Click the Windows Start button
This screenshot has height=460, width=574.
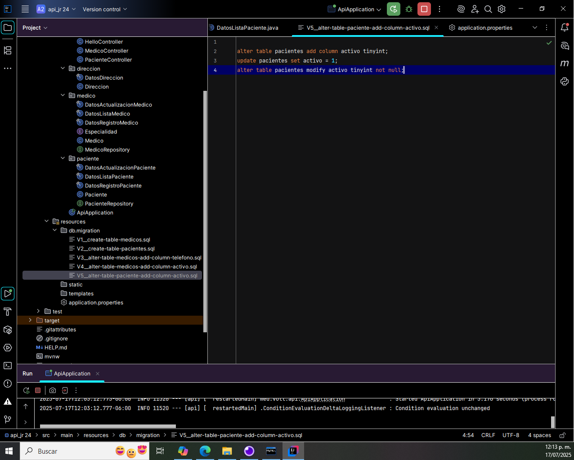(x=9, y=451)
